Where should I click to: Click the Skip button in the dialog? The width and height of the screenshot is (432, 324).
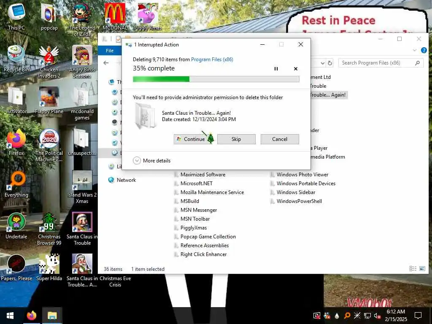click(x=236, y=139)
